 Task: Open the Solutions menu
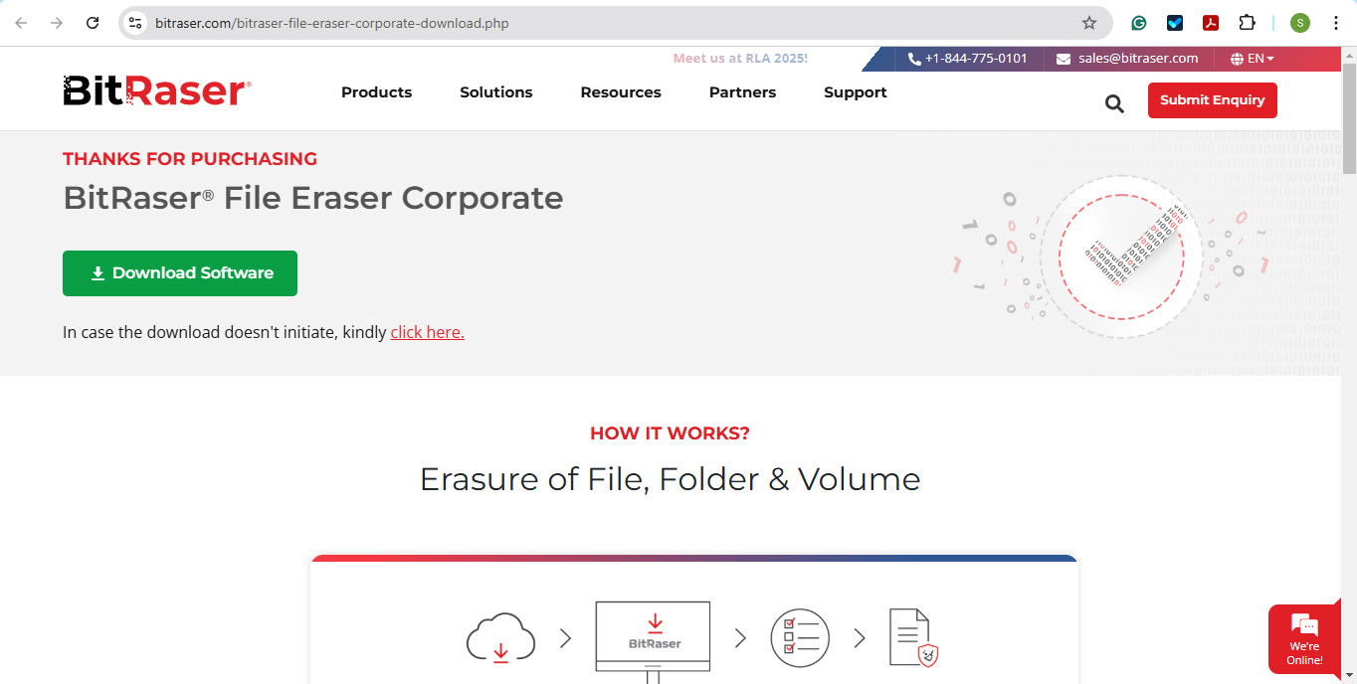495,92
